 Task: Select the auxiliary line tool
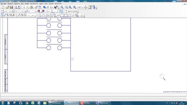click(x=32, y=15)
